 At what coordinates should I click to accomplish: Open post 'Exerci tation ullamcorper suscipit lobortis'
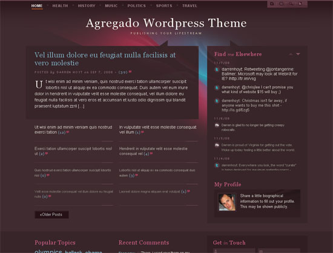pos(73,151)
